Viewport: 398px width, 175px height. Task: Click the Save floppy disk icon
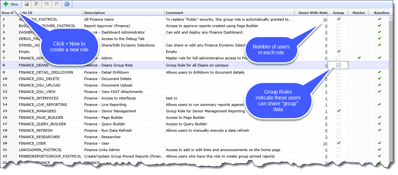coord(26,4)
